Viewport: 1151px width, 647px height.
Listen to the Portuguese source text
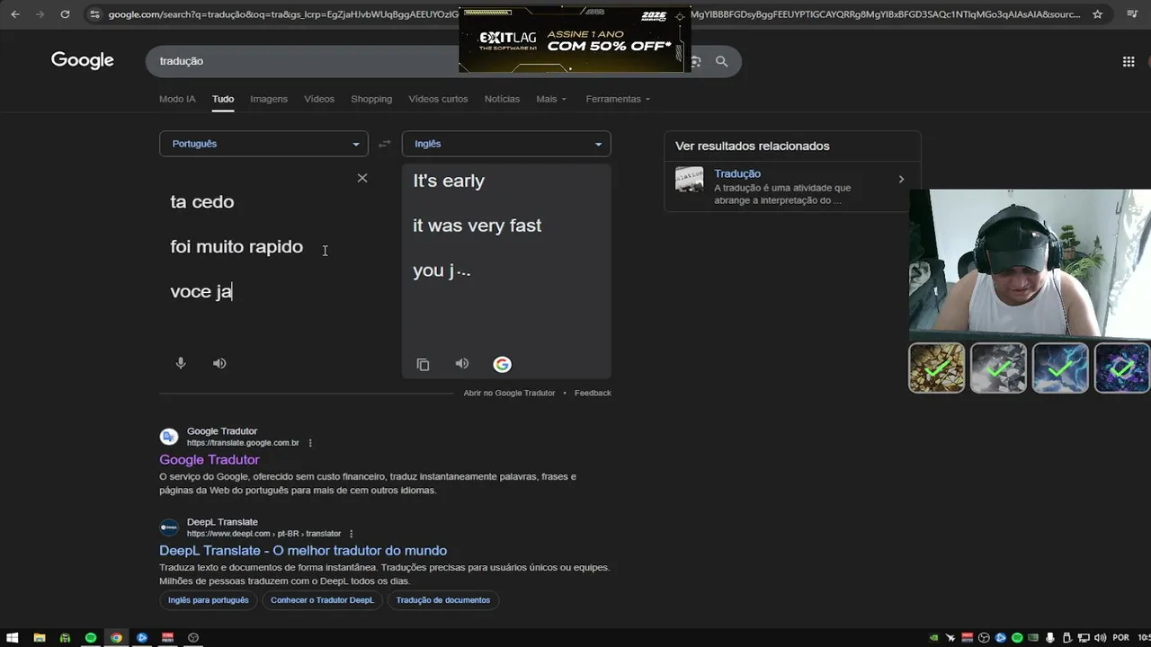219,363
